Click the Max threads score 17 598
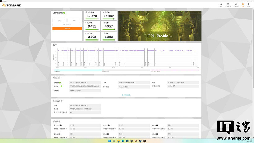The width and height of the screenshot is (254, 143). [92, 16]
